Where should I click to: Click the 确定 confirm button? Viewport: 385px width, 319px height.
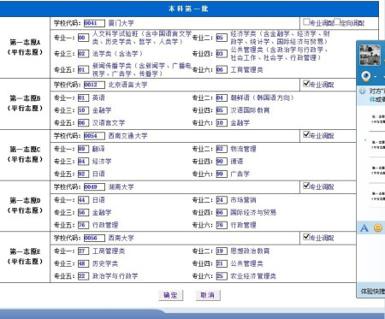[x=170, y=295]
